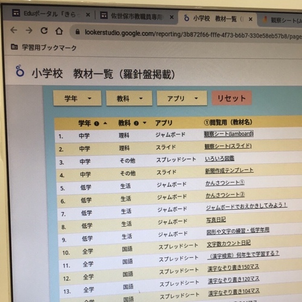Image resolution: width=302 pixels, height=302 pixels.
Task: Open the 観察シート(スライド) link
Action: 228,146
